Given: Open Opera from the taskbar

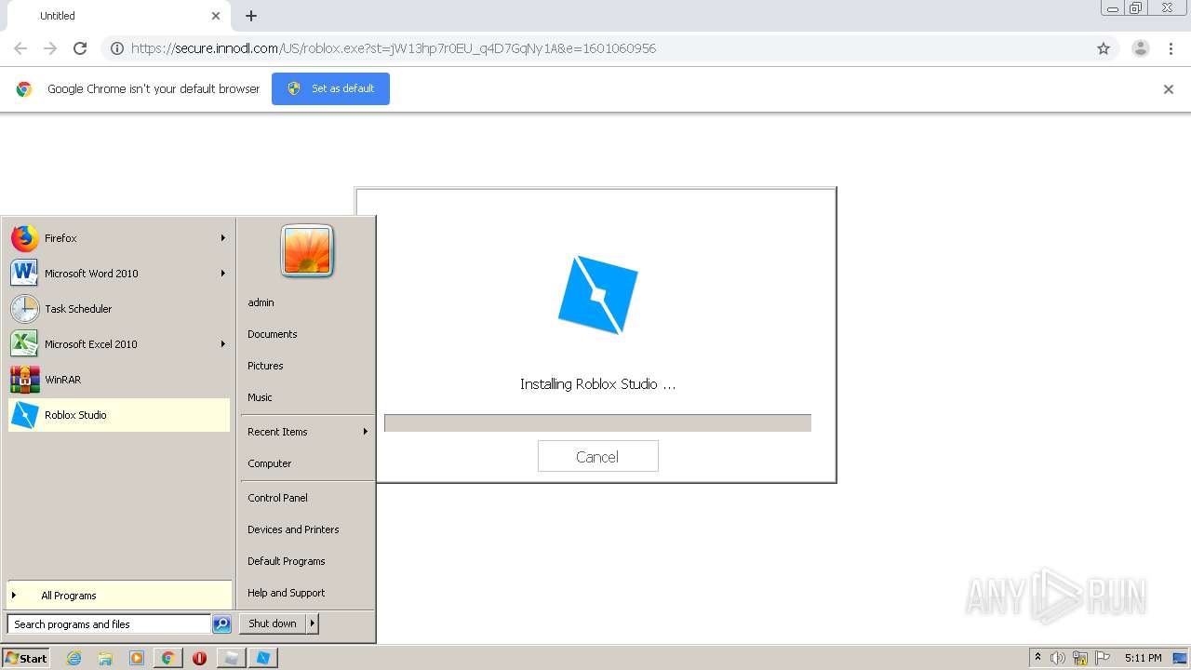Looking at the screenshot, I should click(199, 658).
